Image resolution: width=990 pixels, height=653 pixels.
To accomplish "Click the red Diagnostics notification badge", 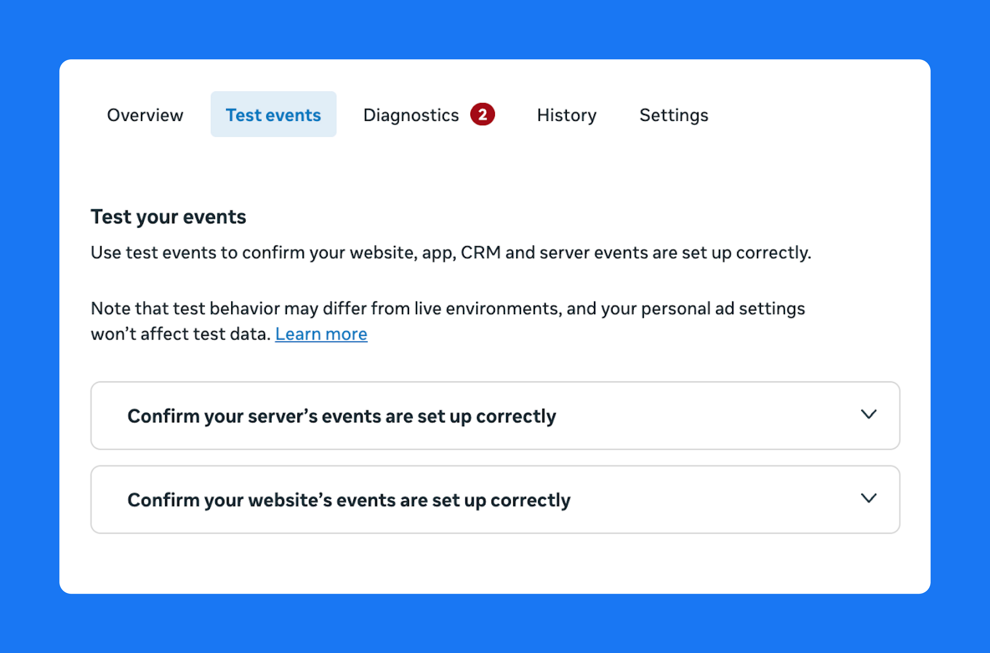I will [x=482, y=114].
